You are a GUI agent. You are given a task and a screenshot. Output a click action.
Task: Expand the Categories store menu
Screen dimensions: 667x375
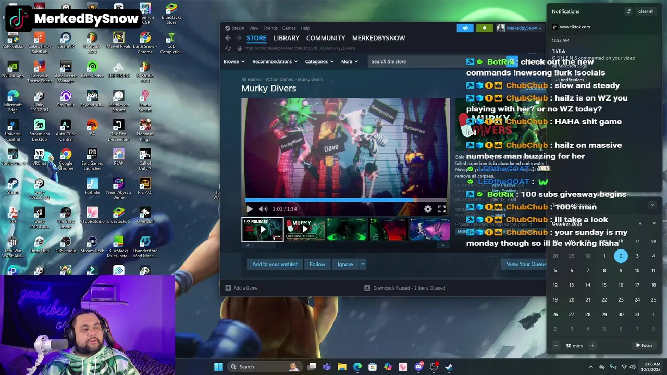click(319, 61)
